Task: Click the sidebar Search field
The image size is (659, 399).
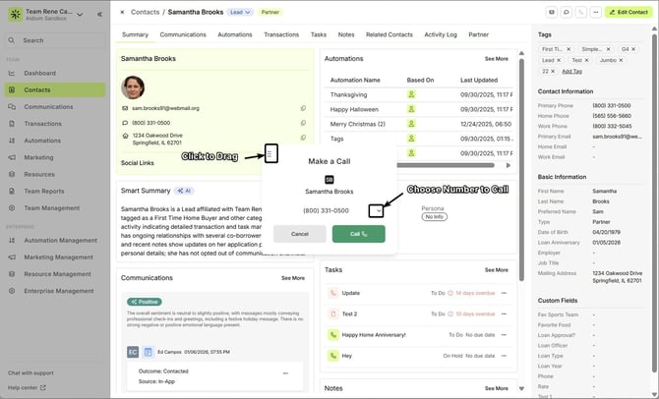Action: point(54,40)
